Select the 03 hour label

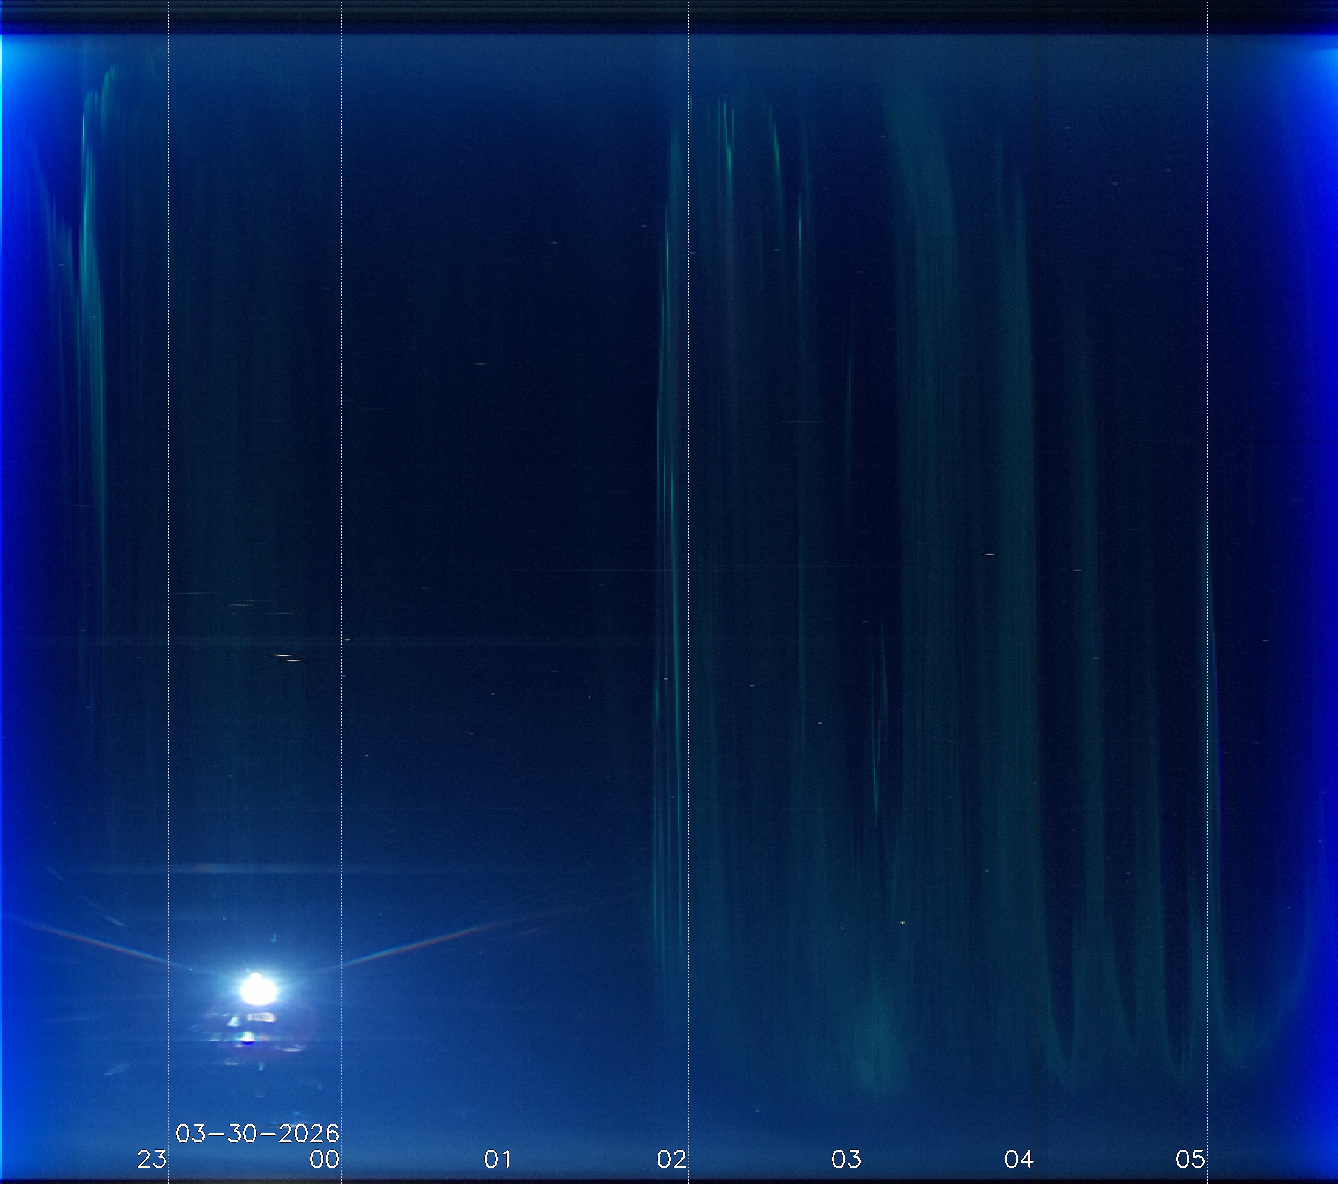click(846, 1159)
